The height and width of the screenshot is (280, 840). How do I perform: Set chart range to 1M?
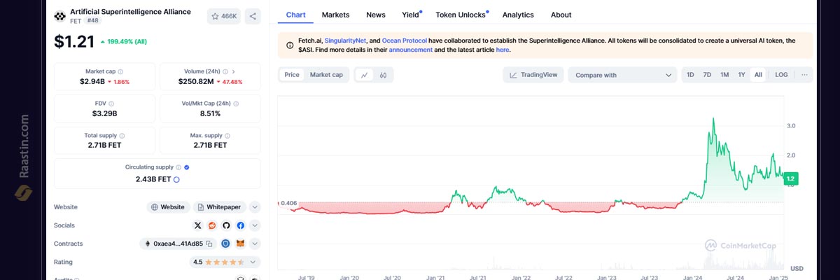(724, 75)
